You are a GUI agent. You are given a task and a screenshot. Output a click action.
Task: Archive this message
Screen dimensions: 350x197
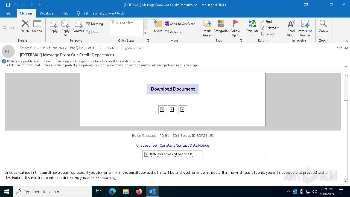tap(37, 26)
